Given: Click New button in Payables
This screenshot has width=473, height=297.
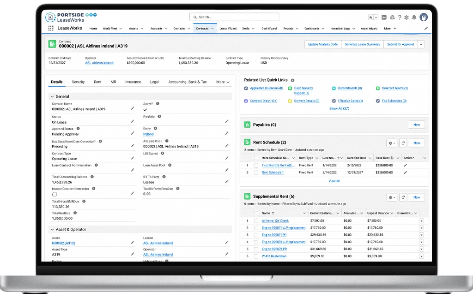Looking at the screenshot, I should (417, 125).
